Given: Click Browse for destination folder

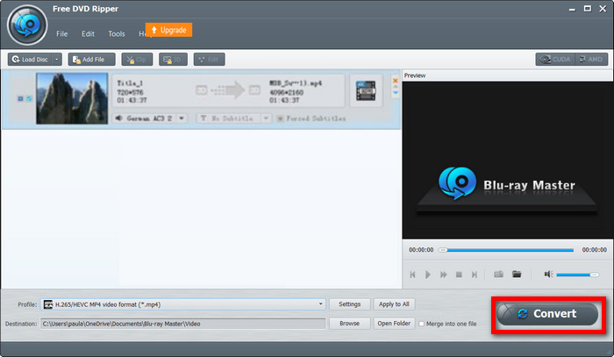Looking at the screenshot, I should [349, 324].
